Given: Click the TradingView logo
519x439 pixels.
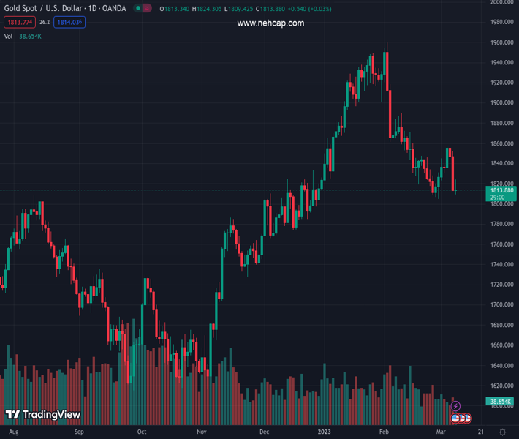Looking at the screenshot, I should tap(42, 415).
